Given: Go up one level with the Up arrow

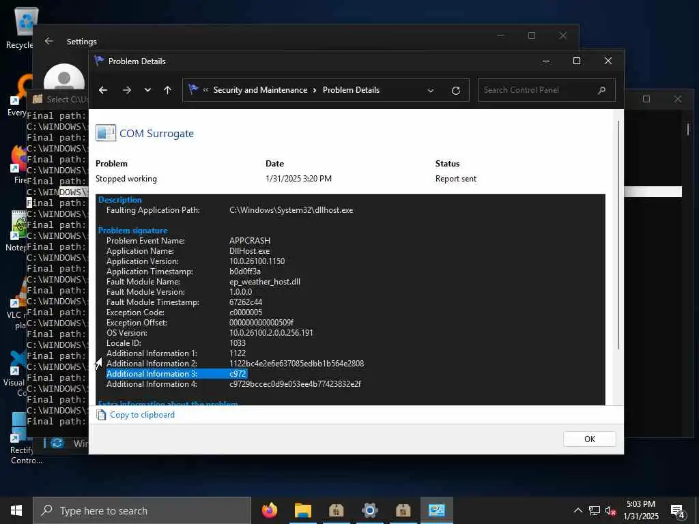Looking at the screenshot, I should pyautogui.click(x=168, y=90).
